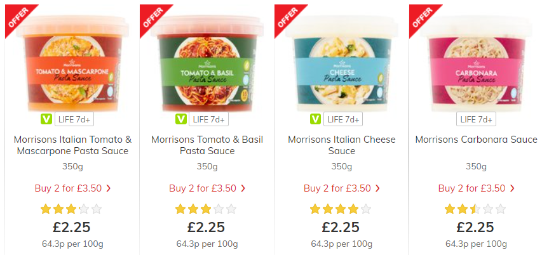This screenshot has height=255, width=542.
Task: Click LIFE 7d+ badge under Carbonara sauce
Action: point(476,119)
